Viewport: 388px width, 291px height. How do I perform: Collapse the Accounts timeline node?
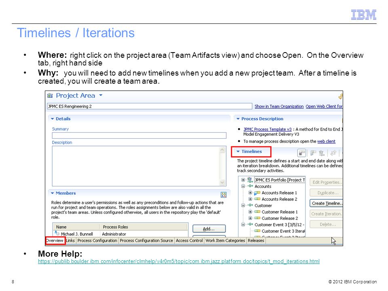243,186
